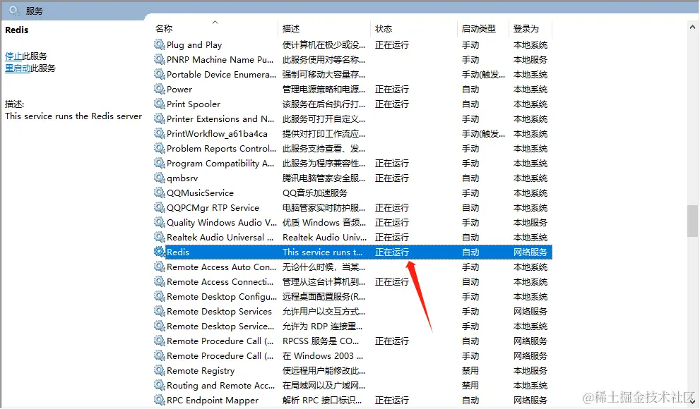Select QQMusicService row name
This screenshot has width=700, height=409.
200,193
